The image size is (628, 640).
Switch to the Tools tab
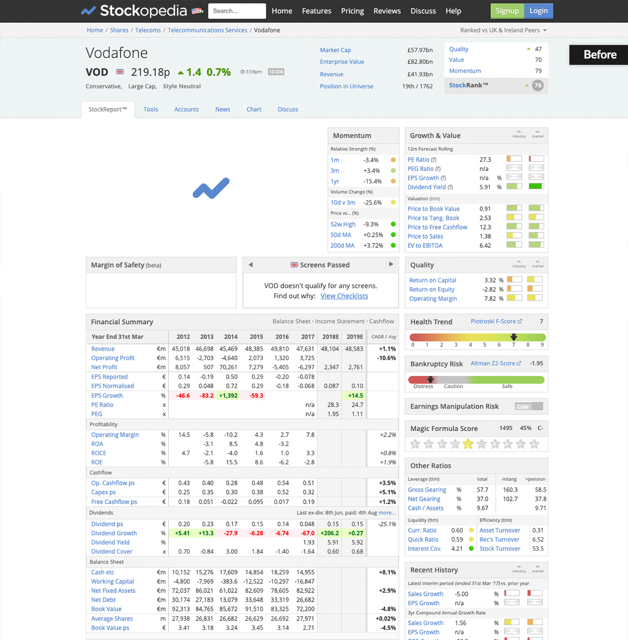tap(151, 110)
